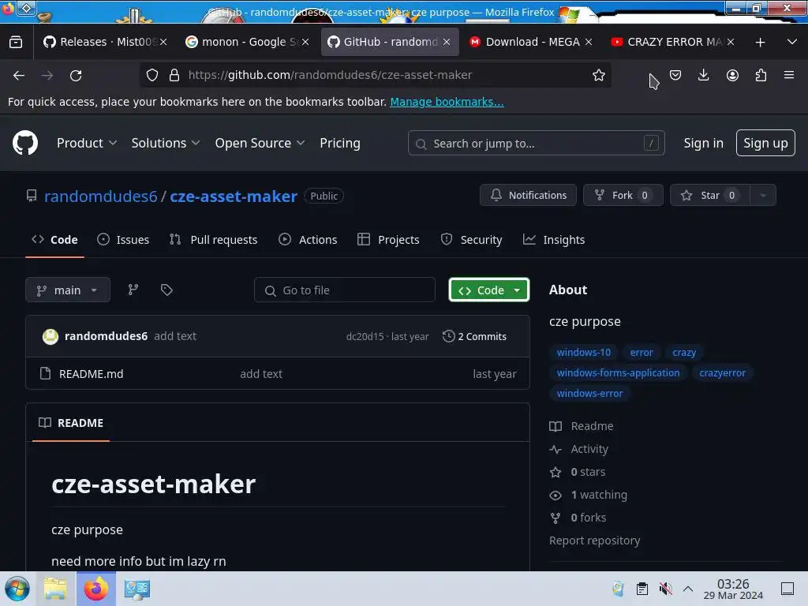Screen dimensions: 808x606
Task: Toggle muted volume tray icon
Action: coord(665,589)
